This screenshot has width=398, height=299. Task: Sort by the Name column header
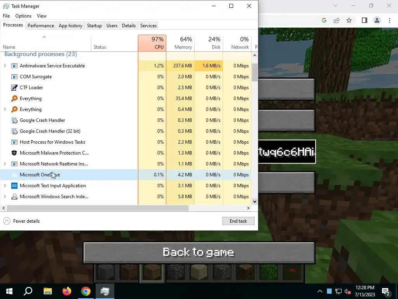[x=46, y=43]
